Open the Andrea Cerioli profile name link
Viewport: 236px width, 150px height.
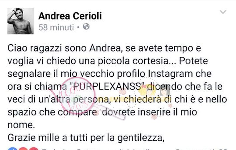(70, 16)
